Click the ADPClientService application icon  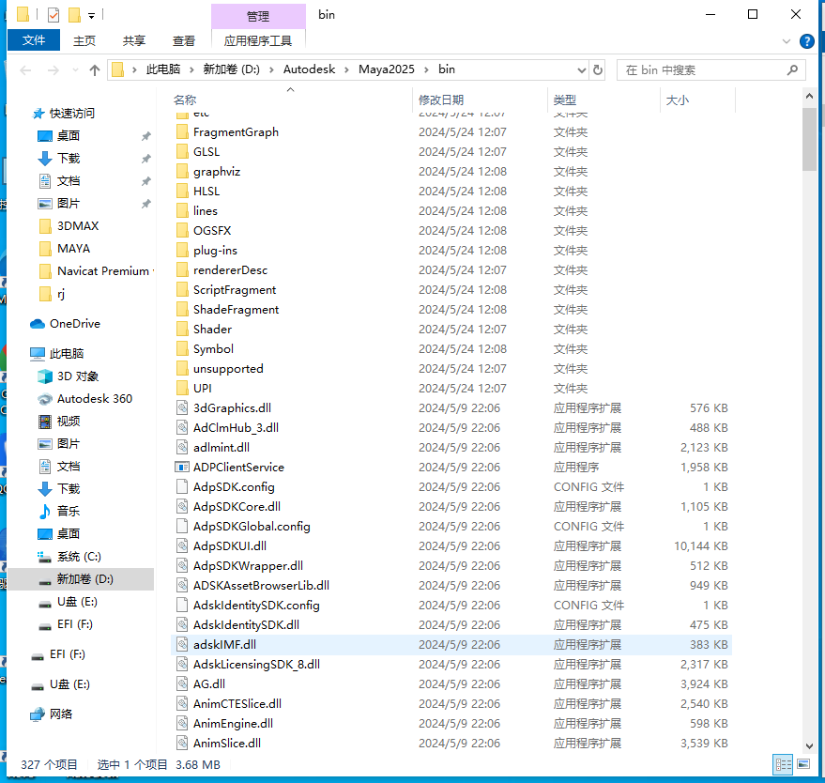183,467
